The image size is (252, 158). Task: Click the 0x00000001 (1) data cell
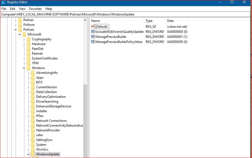point(177,37)
